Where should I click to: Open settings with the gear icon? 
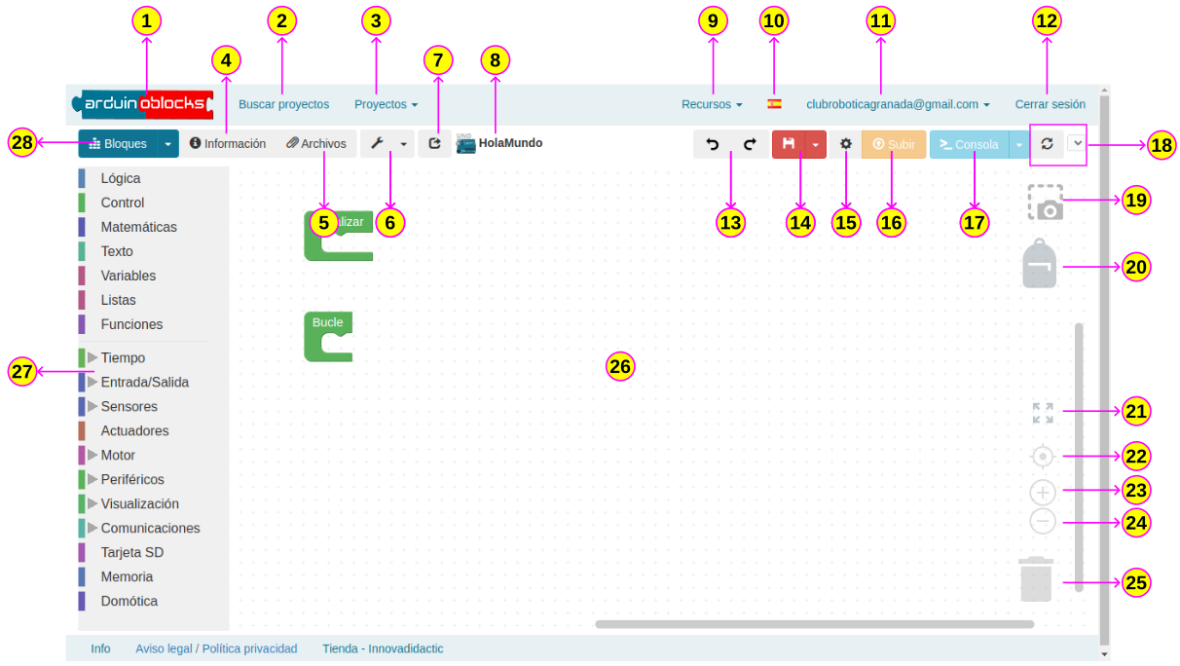tap(846, 144)
